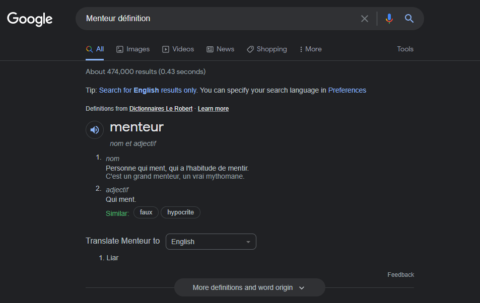
Task: Play the pronunciation audio for menteur
Action: 95,130
